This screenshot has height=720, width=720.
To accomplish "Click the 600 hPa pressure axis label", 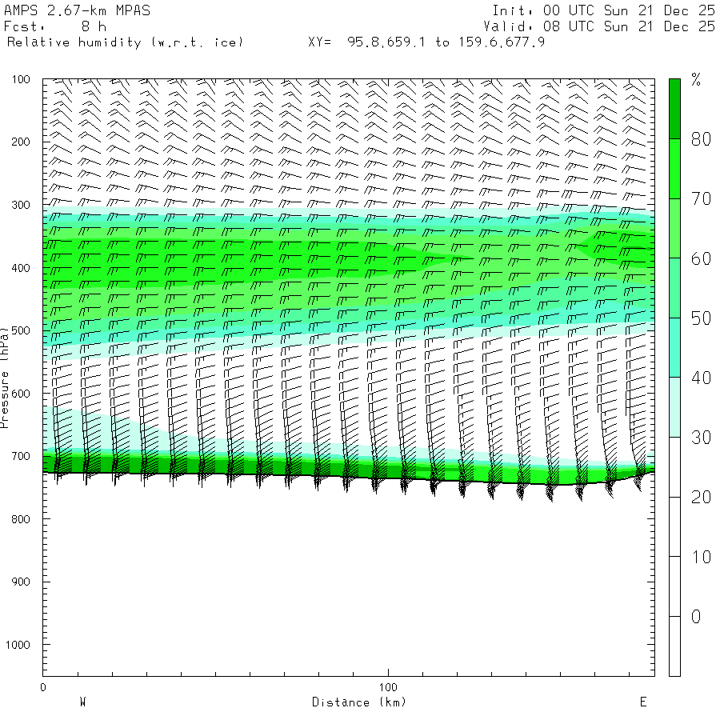I will [x=21, y=394].
